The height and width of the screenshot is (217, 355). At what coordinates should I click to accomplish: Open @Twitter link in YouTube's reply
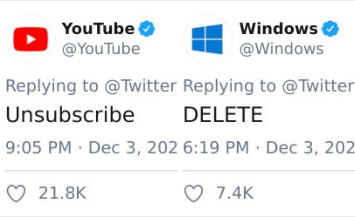pos(141,86)
